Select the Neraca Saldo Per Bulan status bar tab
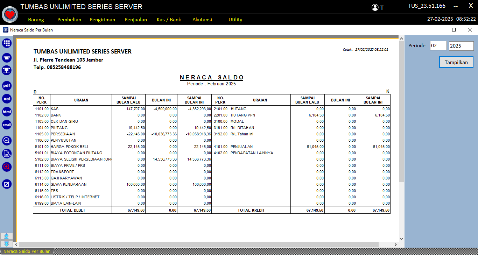 click(27, 251)
